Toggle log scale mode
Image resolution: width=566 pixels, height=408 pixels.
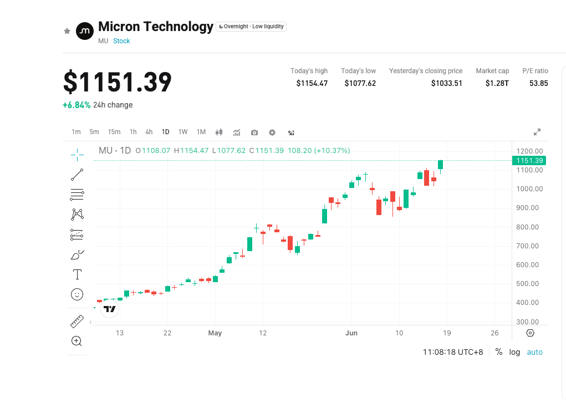click(514, 352)
